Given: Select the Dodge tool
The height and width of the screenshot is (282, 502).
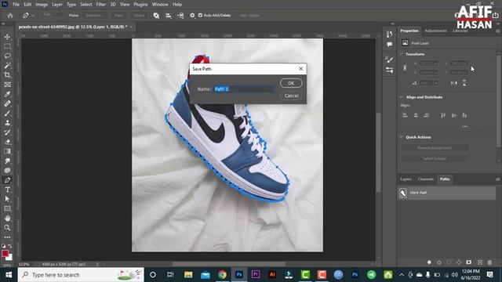Looking at the screenshot, I should pyautogui.click(x=7, y=171).
